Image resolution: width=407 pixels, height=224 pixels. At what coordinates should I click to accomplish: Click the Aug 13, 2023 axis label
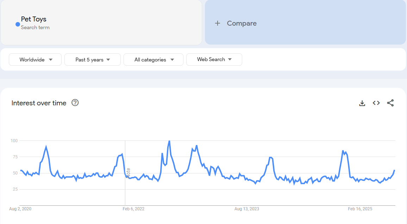[x=247, y=209]
